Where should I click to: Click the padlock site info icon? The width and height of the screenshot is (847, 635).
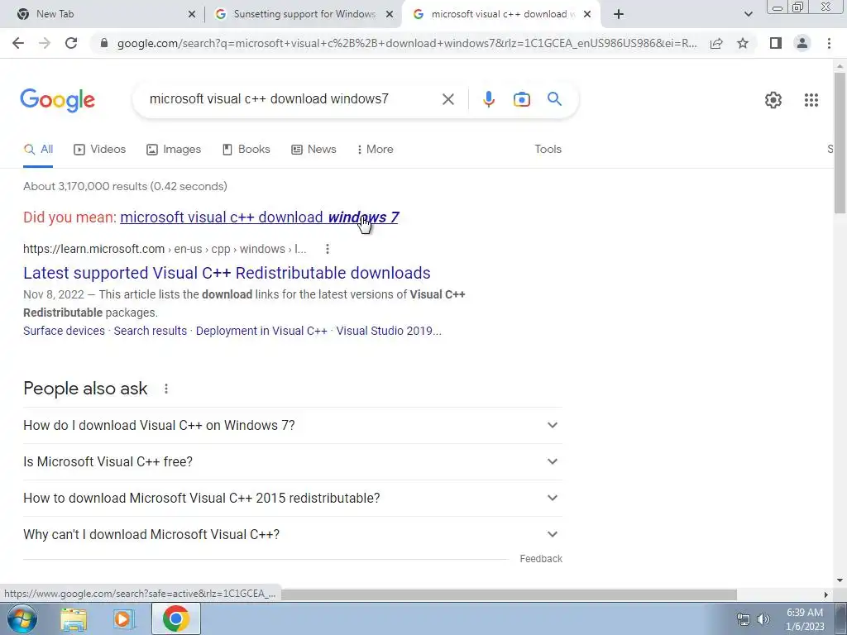(x=104, y=43)
